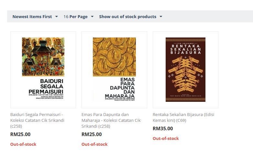Open the Baiduri Segala Permaisuri cover image
253x159 pixels.
[43, 69]
